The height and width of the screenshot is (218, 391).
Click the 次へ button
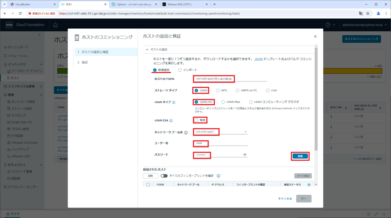(x=304, y=198)
